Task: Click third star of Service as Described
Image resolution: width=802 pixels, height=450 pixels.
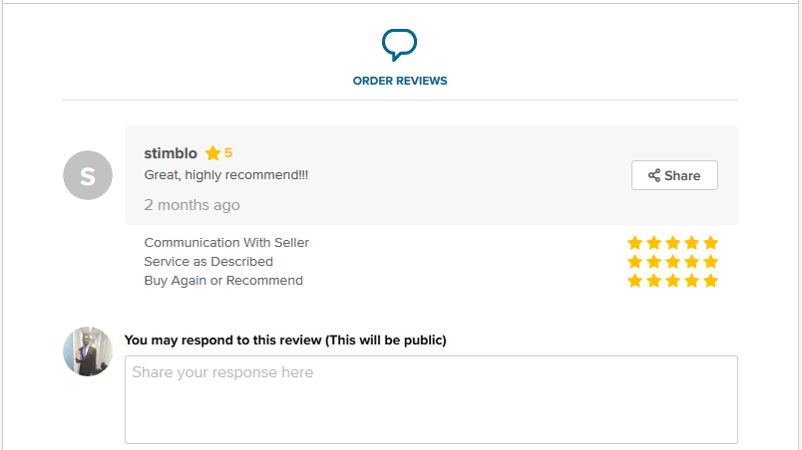Action: point(672,262)
